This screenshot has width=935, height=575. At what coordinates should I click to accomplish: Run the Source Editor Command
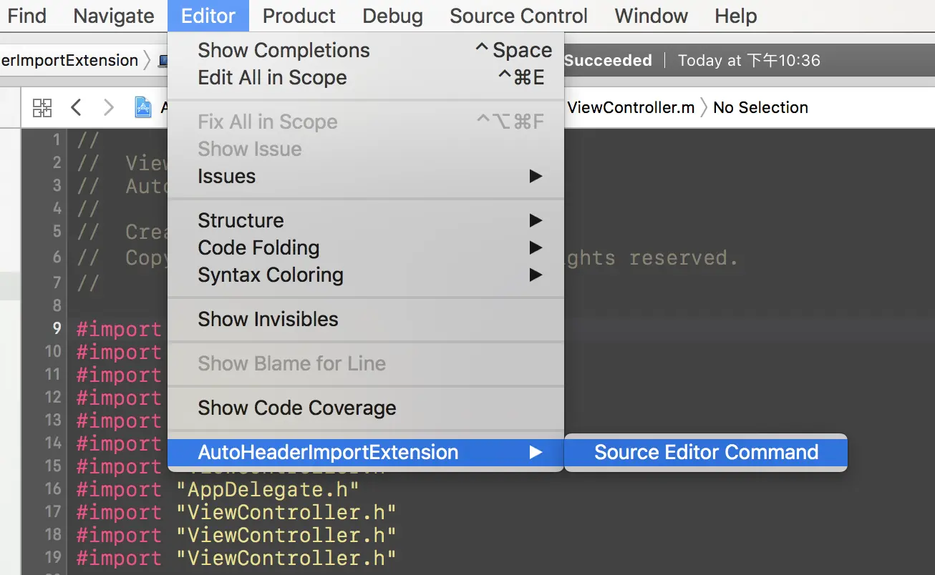[706, 452]
